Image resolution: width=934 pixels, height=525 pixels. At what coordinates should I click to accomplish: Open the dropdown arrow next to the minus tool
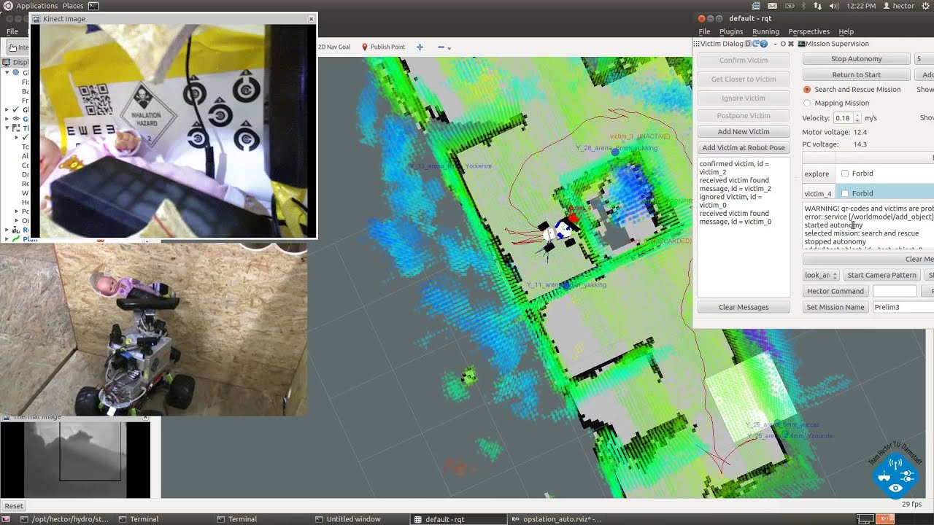449,47
